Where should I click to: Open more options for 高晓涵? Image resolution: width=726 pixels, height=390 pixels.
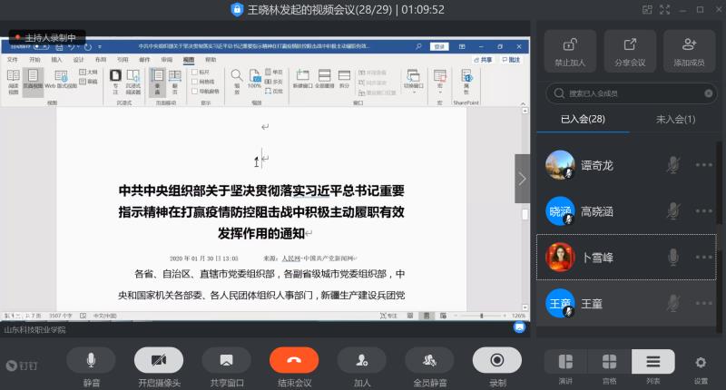pyautogui.click(x=704, y=211)
